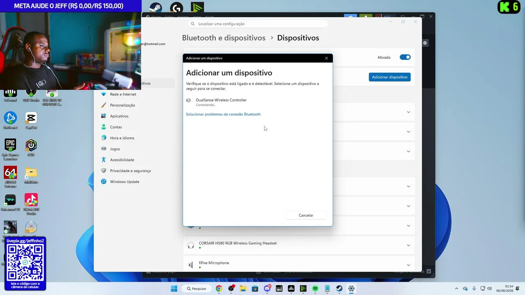Open Battle.net desktop shortcut
Image resolution: width=525 pixels, height=295 pixels.
click(10, 120)
